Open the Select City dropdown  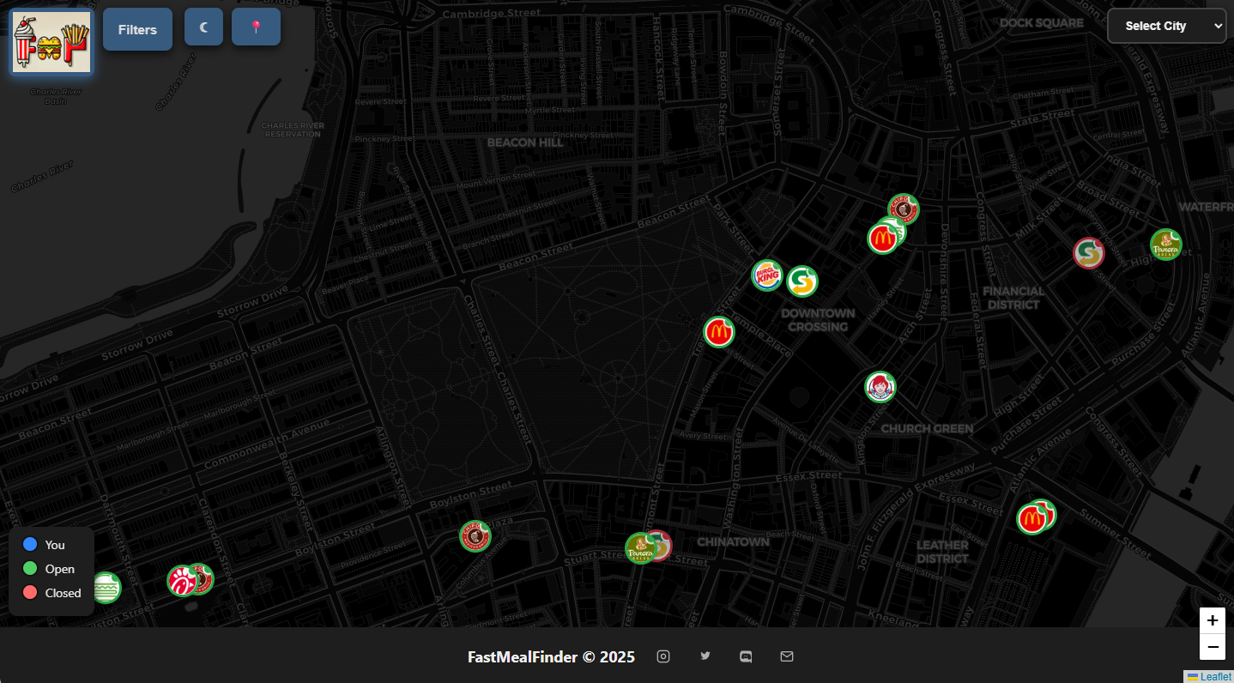[x=1166, y=26]
